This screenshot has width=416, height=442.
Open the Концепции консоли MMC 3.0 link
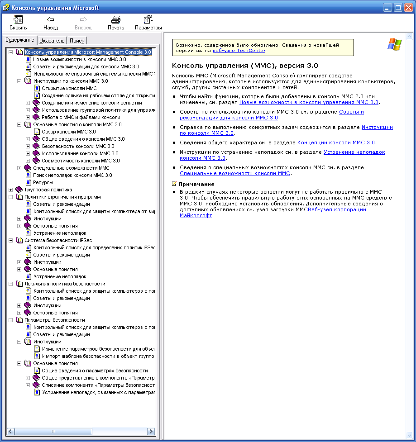coord(336,143)
